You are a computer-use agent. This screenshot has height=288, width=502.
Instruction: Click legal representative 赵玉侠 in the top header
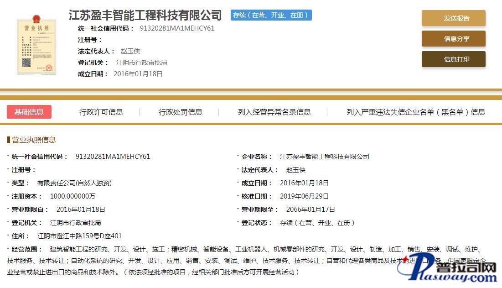130,51
